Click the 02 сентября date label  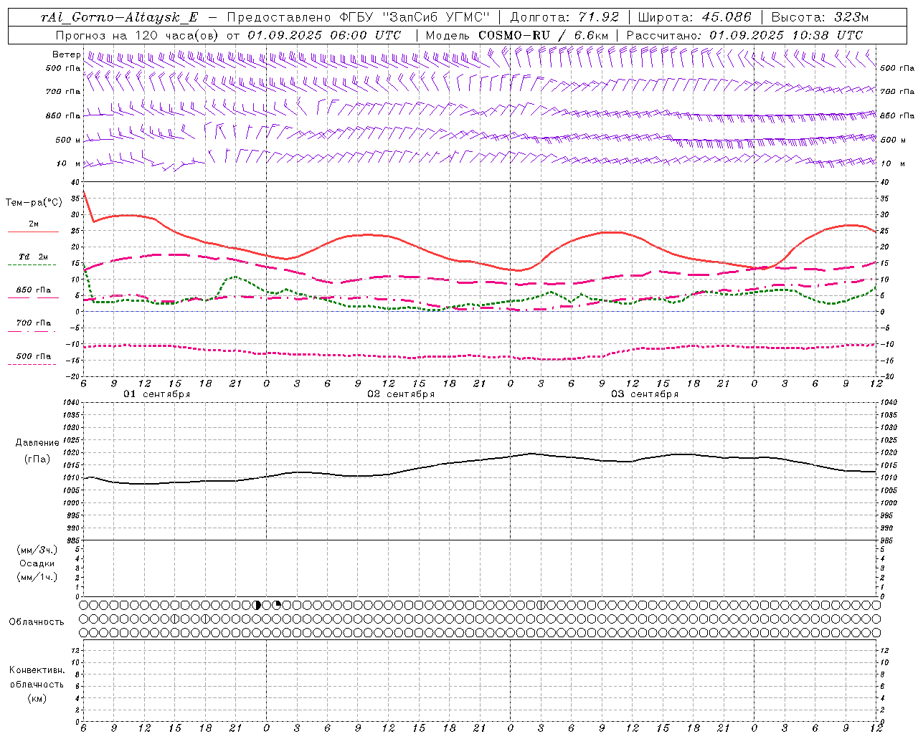[x=400, y=394]
